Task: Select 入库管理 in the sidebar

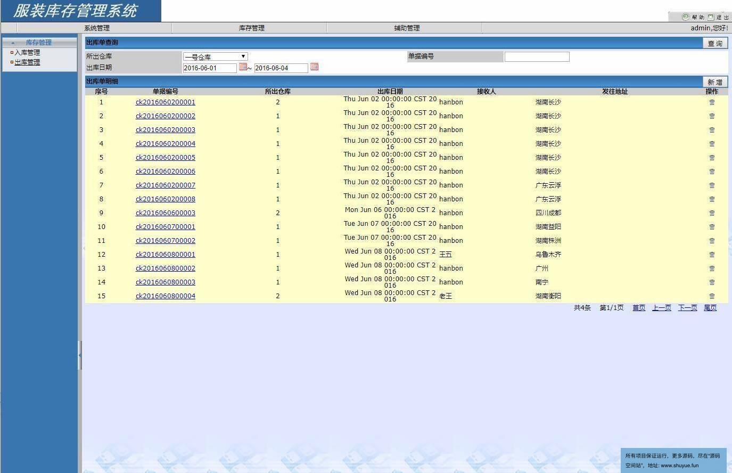Action: click(x=27, y=53)
